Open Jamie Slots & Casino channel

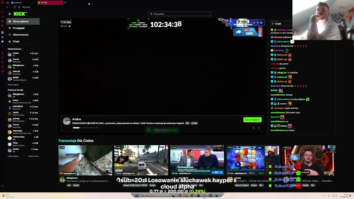(x=23, y=113)
